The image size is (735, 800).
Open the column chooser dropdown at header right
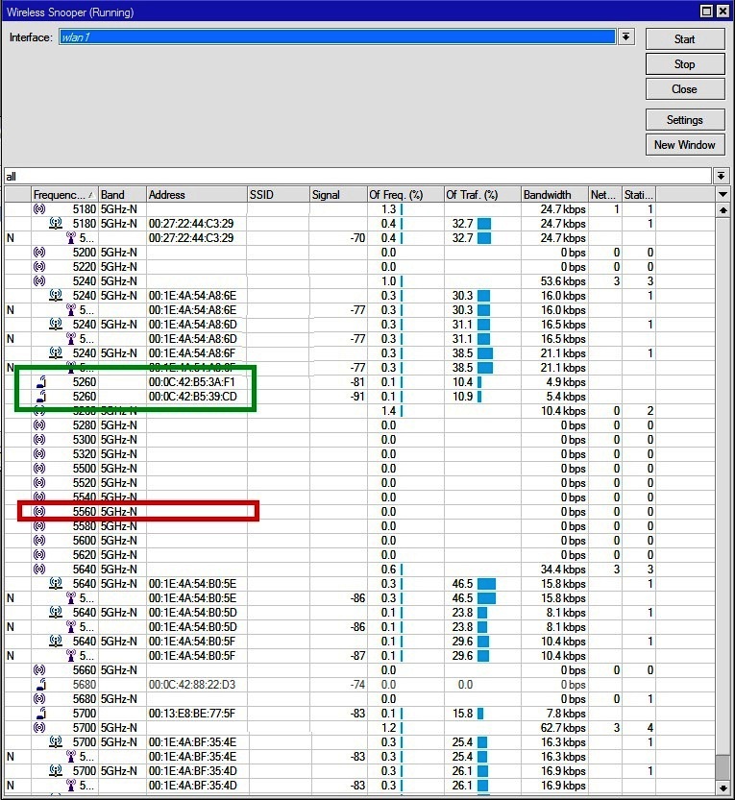pos(723,194)
